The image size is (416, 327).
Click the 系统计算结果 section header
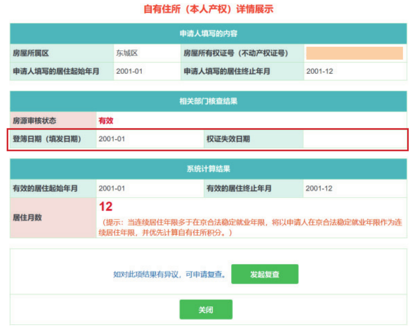[x=208, y=169]
